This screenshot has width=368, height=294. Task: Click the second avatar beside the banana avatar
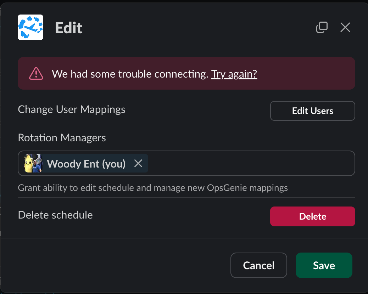(x=38, y=163)
